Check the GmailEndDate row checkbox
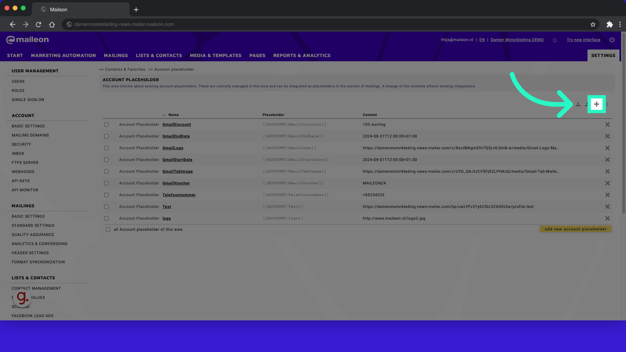Viewport: 626px width, 352px height. (106, 136)
